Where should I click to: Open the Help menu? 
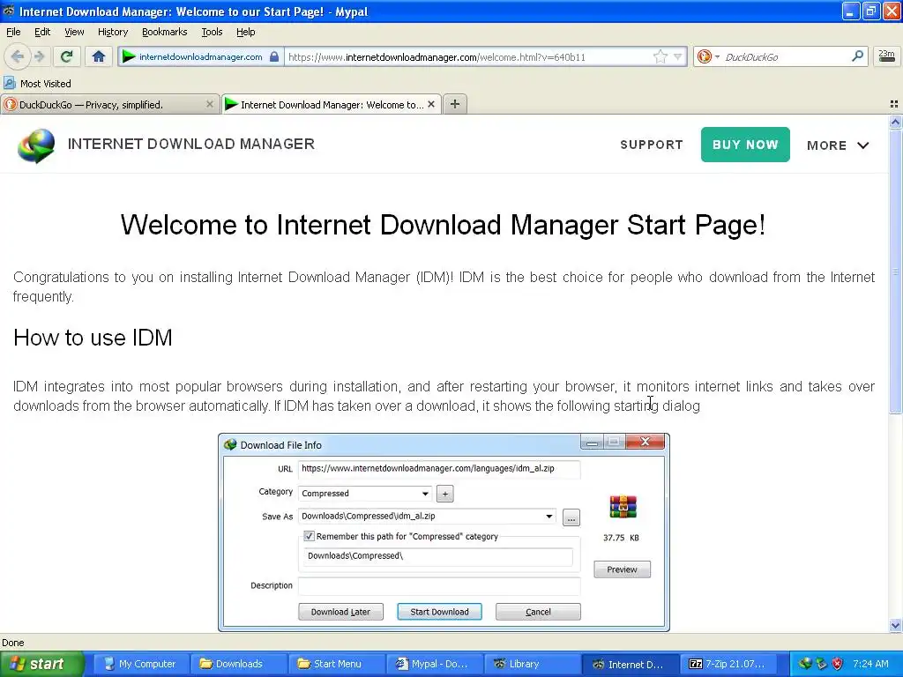point(245,32)
